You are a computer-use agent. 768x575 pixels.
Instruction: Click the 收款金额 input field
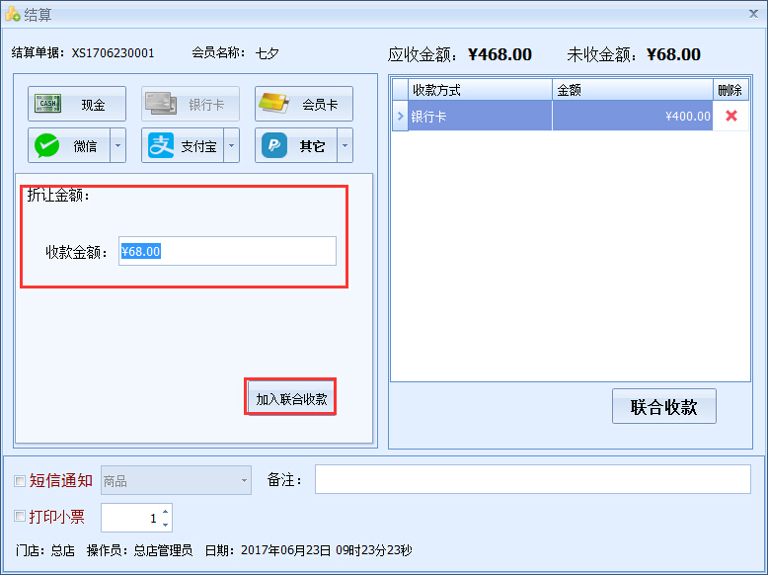[x=227, y=251]
